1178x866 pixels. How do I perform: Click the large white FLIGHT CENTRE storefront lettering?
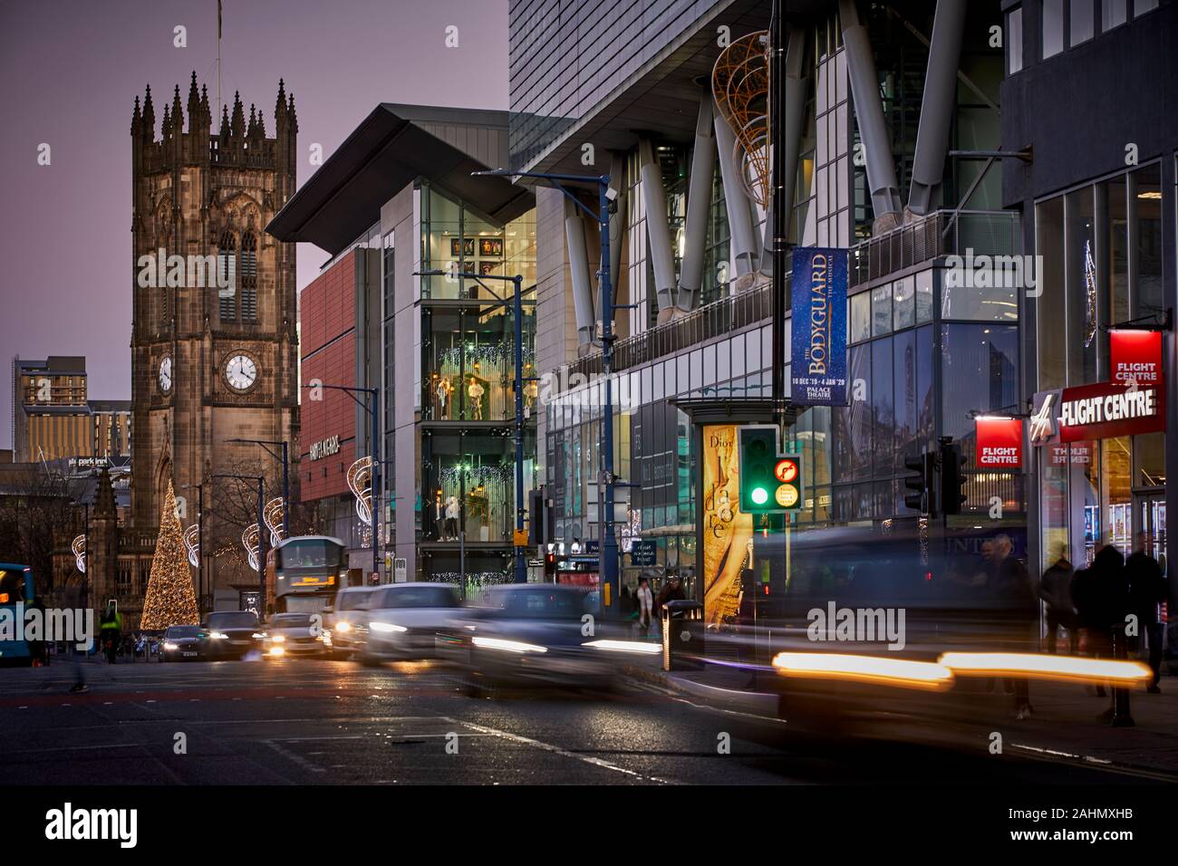pyautogui.click(x=1106, y=409)
